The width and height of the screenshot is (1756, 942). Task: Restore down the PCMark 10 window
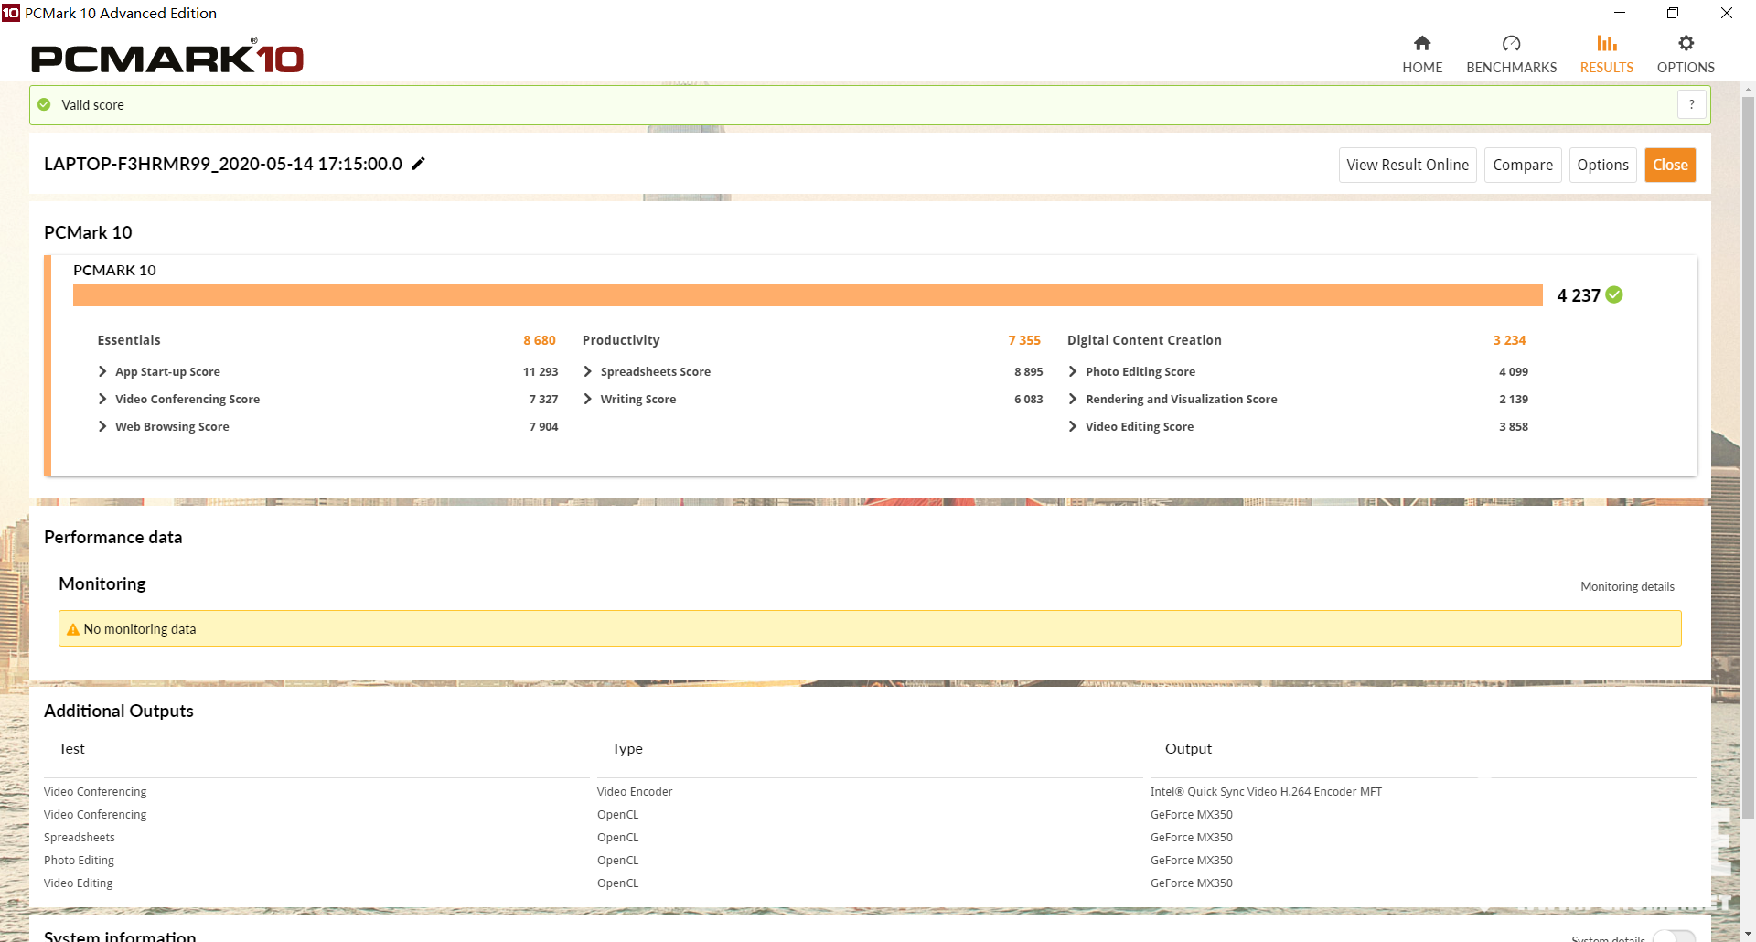click(x=1673, y=13)
